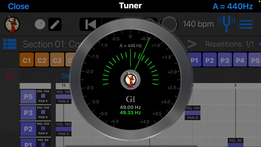Rewind to start with skip-back button
Screen dimensions: 261x147
[90, 24]
